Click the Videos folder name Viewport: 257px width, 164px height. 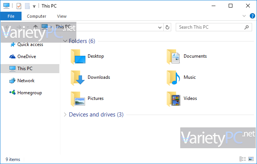click(190, 98)
